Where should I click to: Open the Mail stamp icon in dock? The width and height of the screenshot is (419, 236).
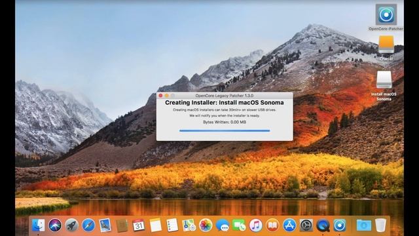[105, 225]
